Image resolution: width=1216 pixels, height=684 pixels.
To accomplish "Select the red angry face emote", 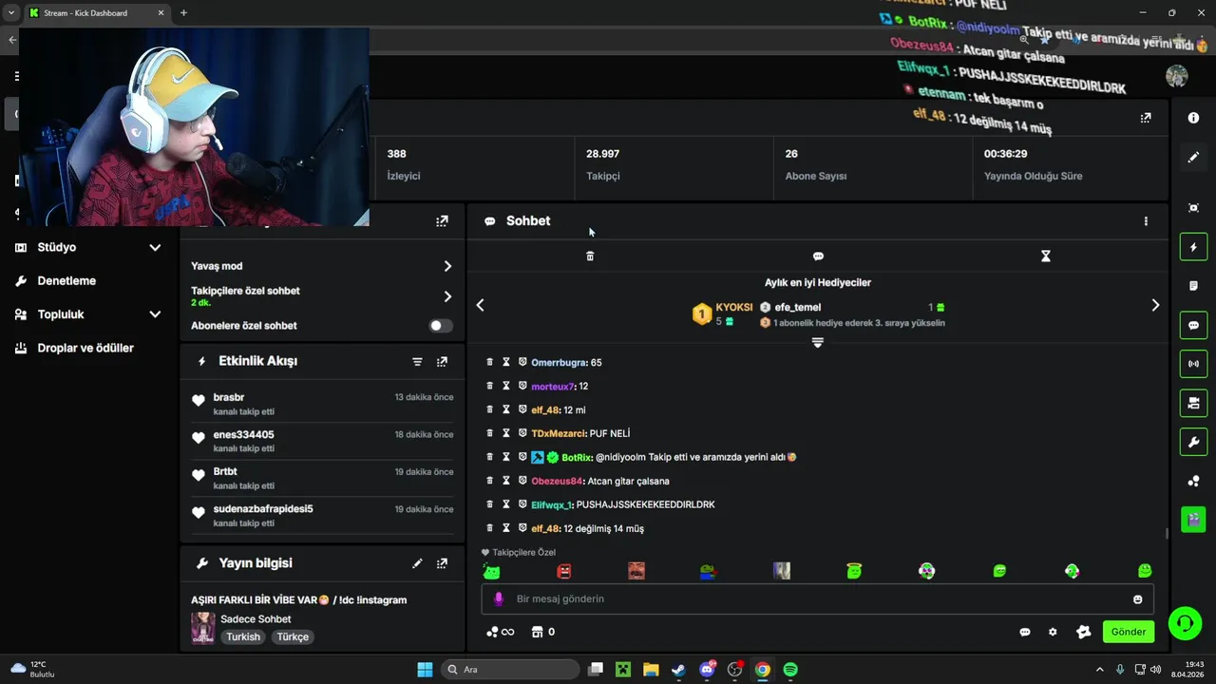I will (x=564, y=571).
